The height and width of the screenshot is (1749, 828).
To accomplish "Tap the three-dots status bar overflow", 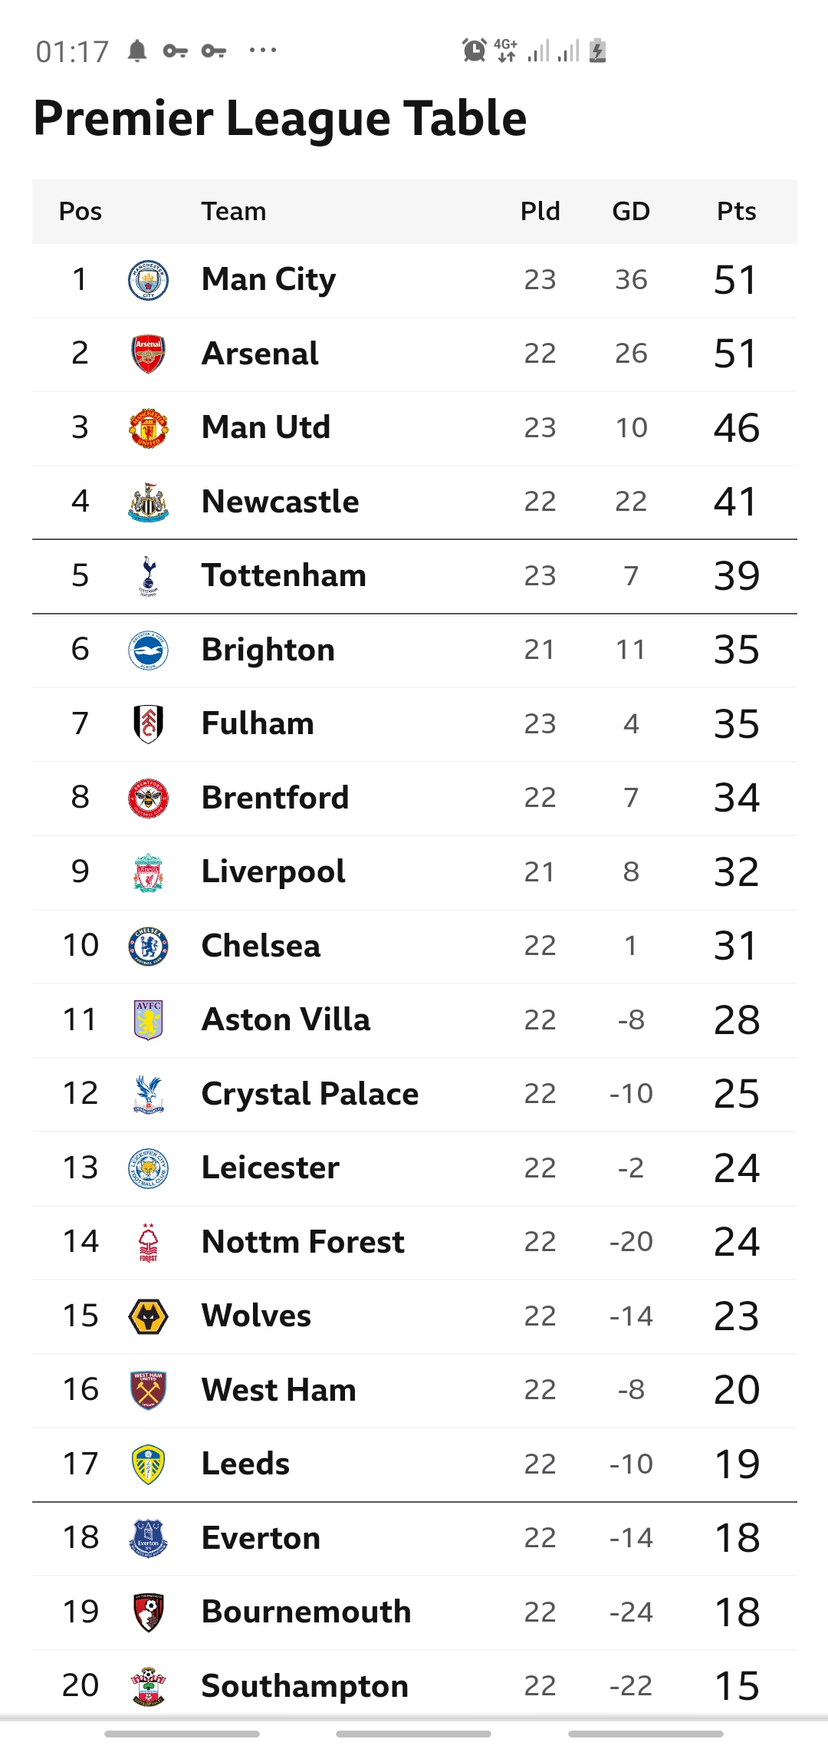I will coord(263,51).
